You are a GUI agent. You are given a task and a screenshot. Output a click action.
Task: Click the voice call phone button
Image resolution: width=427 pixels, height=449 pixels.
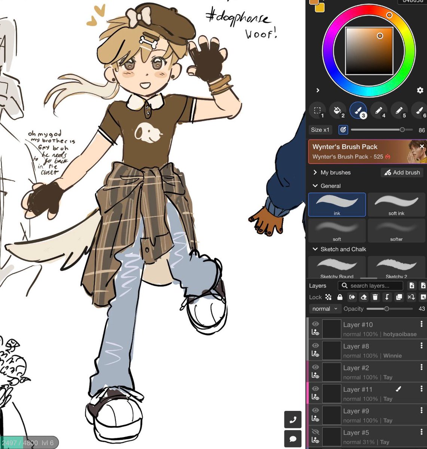coord(293,419)
